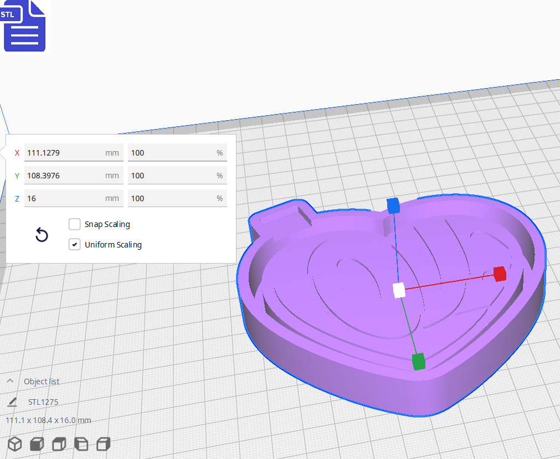This screenshot has height=459, width=560.
Task: Click the blue Z-axis scale handle
Action: coord(394,205)
